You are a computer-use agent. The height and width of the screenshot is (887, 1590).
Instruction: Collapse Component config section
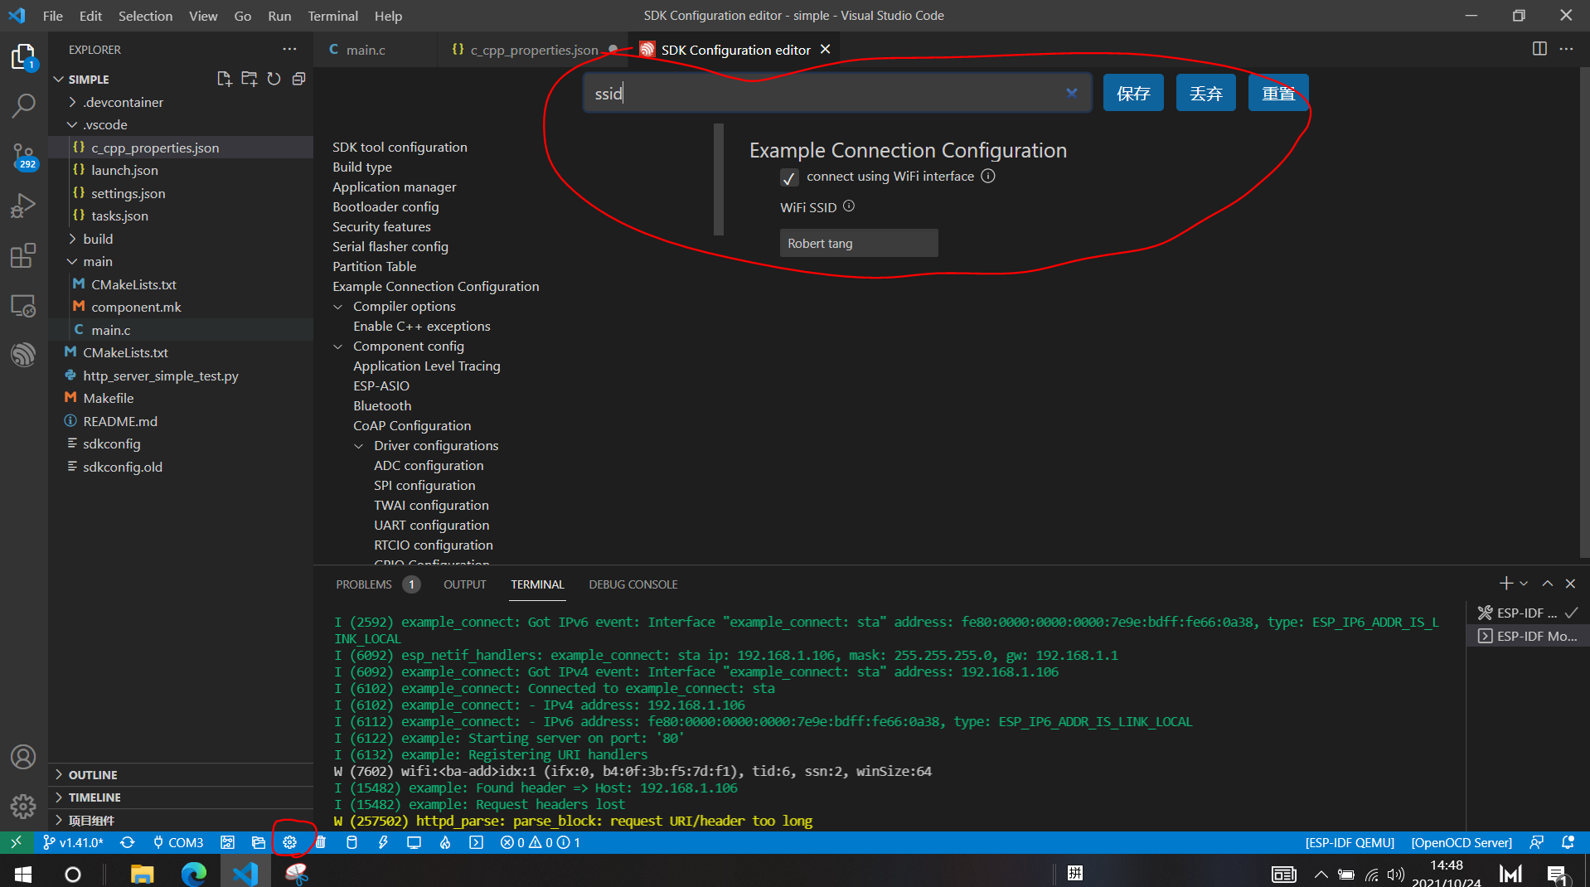[338, 347]
